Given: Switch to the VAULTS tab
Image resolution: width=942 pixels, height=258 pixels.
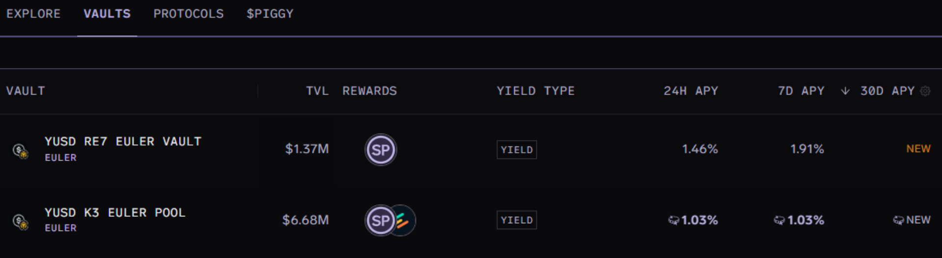Looking at the screenshot, I should coord(107,14).
